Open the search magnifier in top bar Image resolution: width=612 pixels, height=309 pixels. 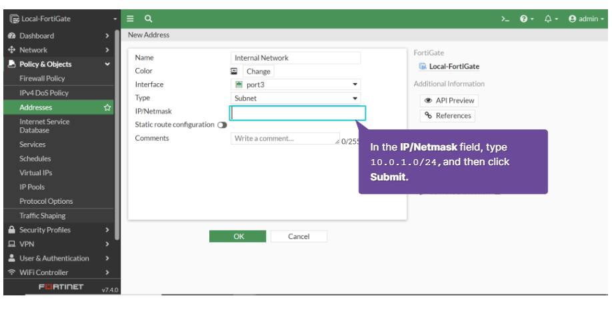click(148, 19)
